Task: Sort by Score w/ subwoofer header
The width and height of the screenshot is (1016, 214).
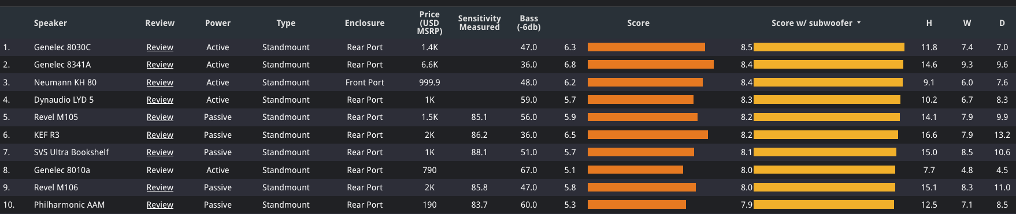Action: point(811,23)
